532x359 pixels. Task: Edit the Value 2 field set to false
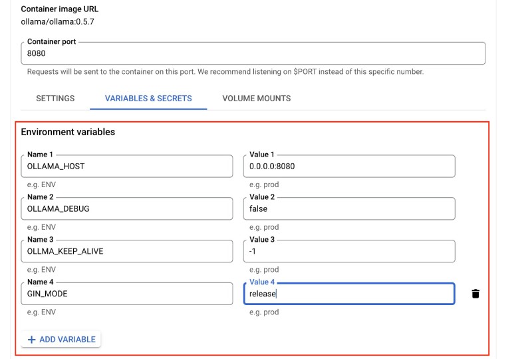point(349,208)
